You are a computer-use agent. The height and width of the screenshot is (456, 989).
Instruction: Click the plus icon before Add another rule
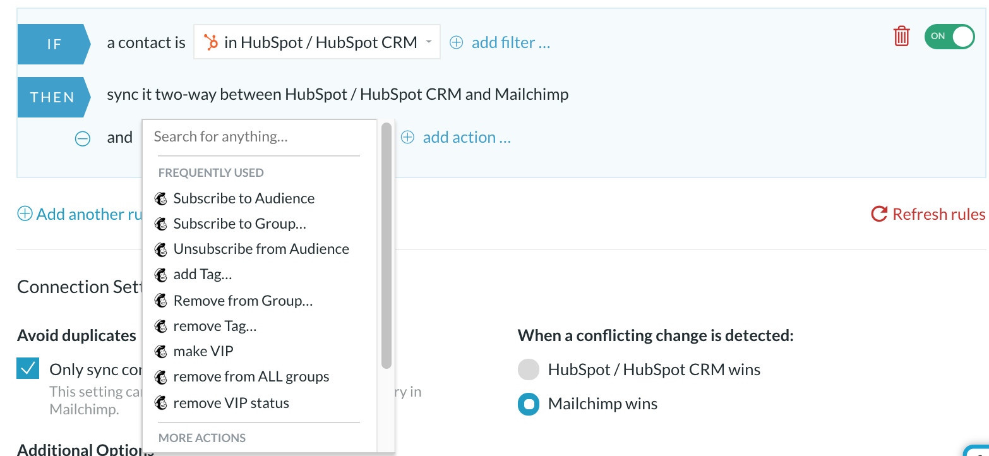pyautogui.click(x=25, y=213)
